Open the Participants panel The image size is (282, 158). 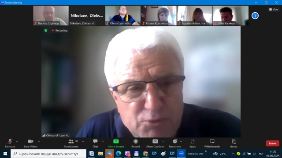tap(71, 144)
